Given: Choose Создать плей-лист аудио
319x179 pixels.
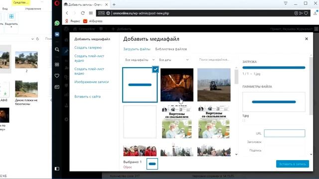Looking at the screenshot, I should pyautogui.click(x=89, y=58).
